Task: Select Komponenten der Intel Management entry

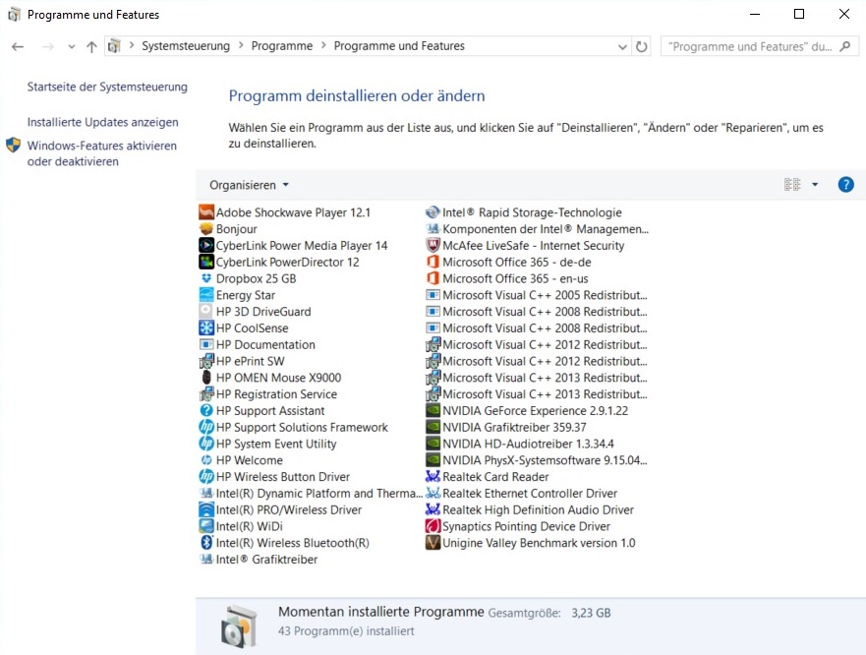Action: tap(537, 229)
